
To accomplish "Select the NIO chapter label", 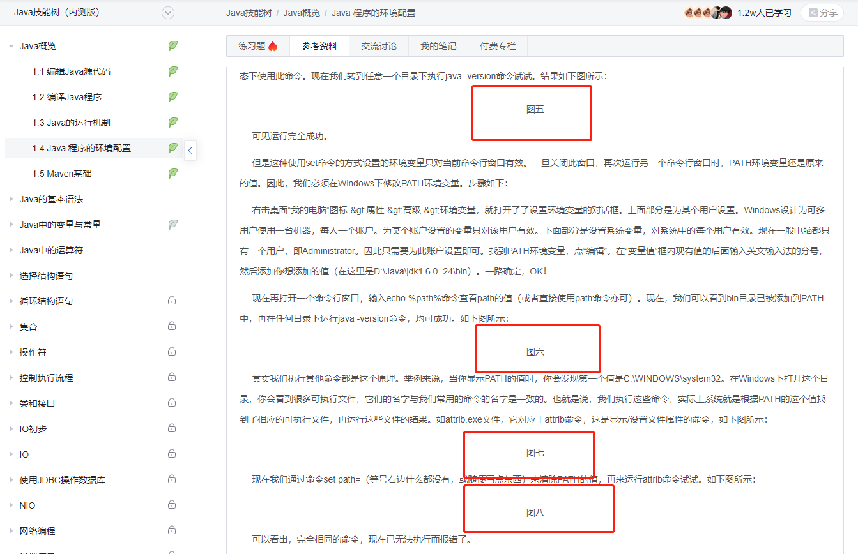I will 27,505.
